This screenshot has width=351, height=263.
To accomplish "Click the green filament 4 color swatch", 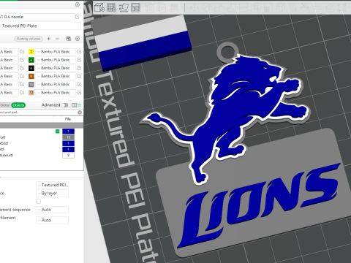I will 31,60.
